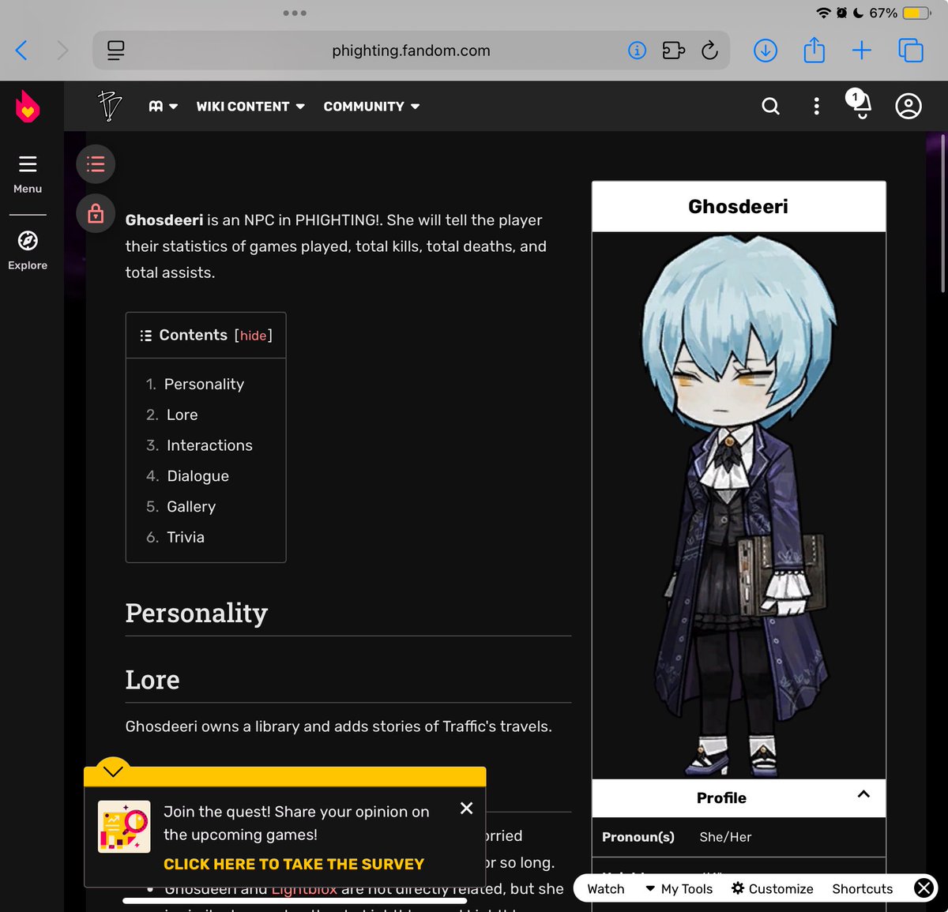Image resolution: width=948 pixels, height=912 pixels.
Task: Open the Lightblox link
Action: point(304,889)
